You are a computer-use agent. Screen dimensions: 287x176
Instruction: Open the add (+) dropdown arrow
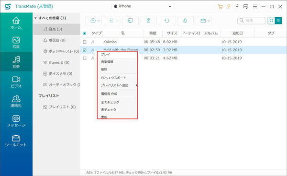coord(99,21)
